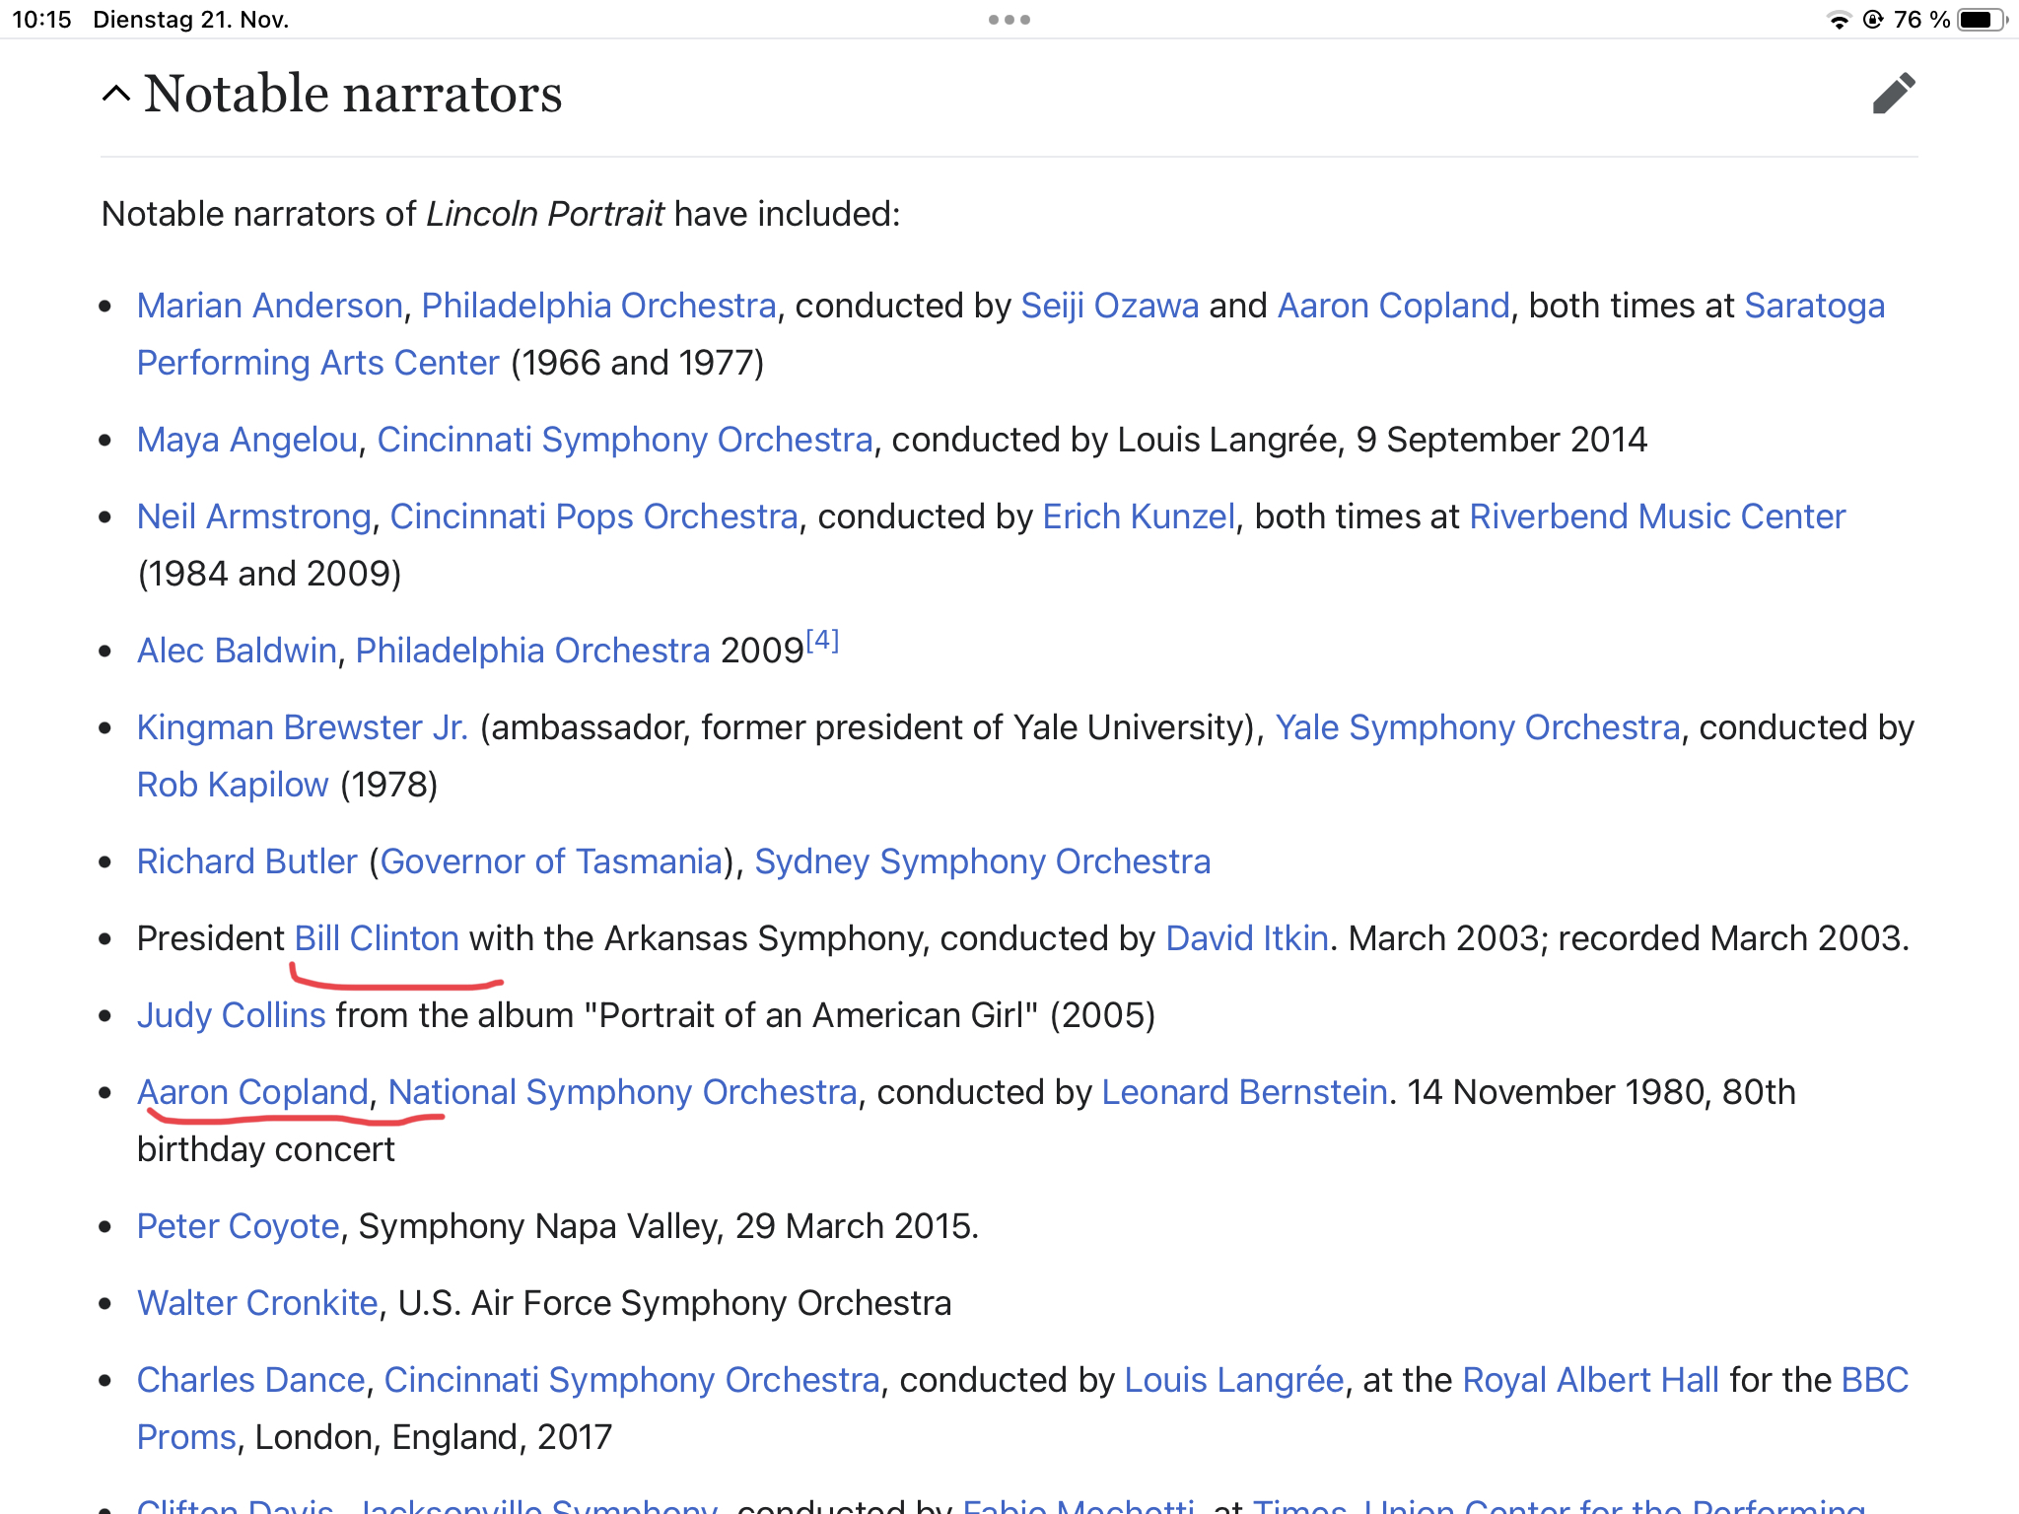
Task: Open the Erich Kunzel link
Action: point(1139,516)
